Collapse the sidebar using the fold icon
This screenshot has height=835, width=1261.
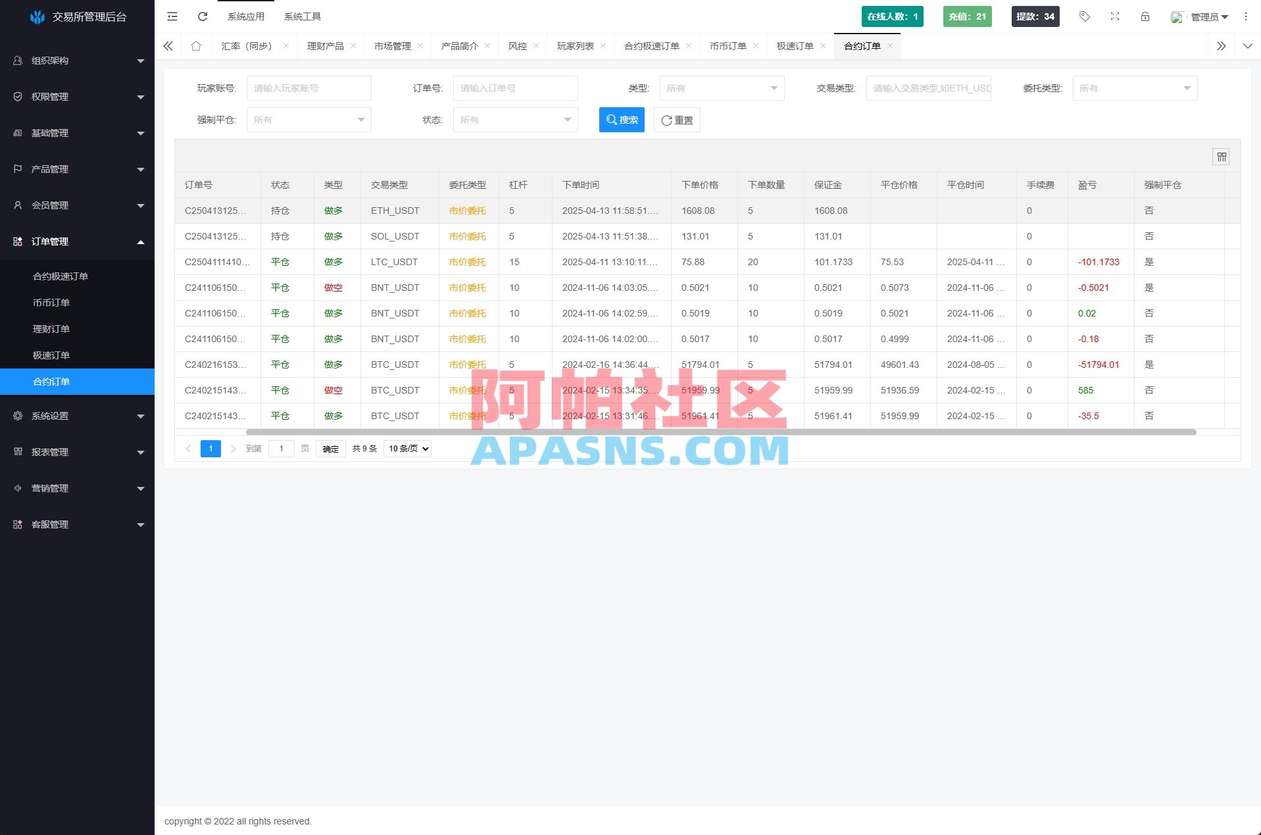(x=172, y=16)
